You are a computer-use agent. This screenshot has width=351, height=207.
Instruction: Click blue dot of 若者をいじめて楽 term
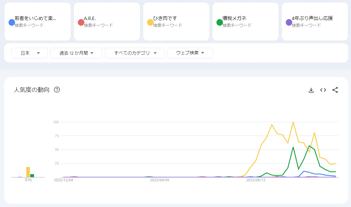(12, 22)
